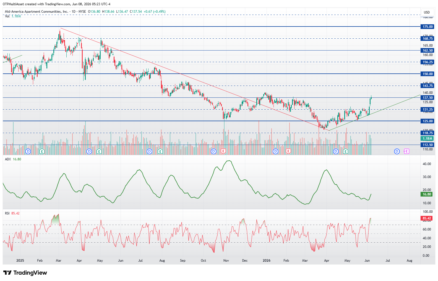
Task: Click the 30.00 tick on ADX scale
Action: (x=427, y=177)
